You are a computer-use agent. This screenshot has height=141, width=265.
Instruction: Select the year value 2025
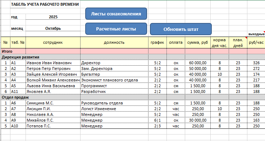pyautogui.click(x=53, y=17)
